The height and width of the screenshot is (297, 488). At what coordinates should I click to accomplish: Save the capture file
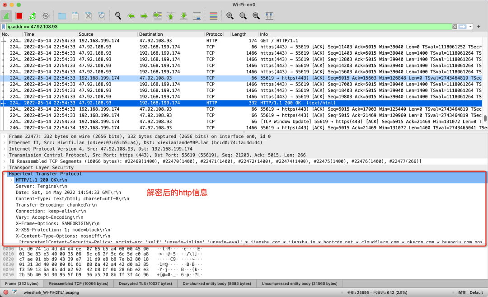click(75, 16)
